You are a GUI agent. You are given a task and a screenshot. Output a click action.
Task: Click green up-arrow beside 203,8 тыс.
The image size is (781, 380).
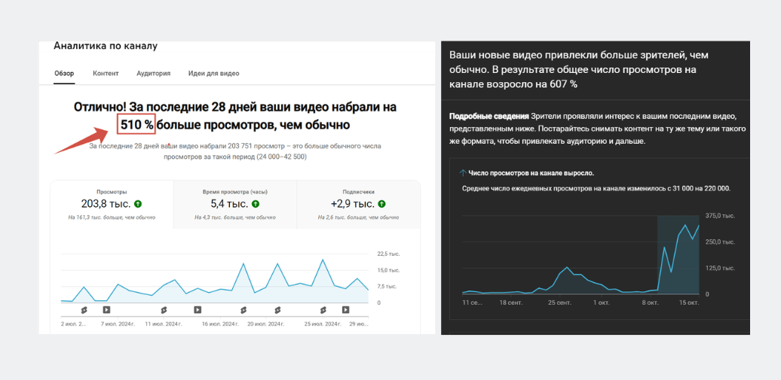(139, 204)
